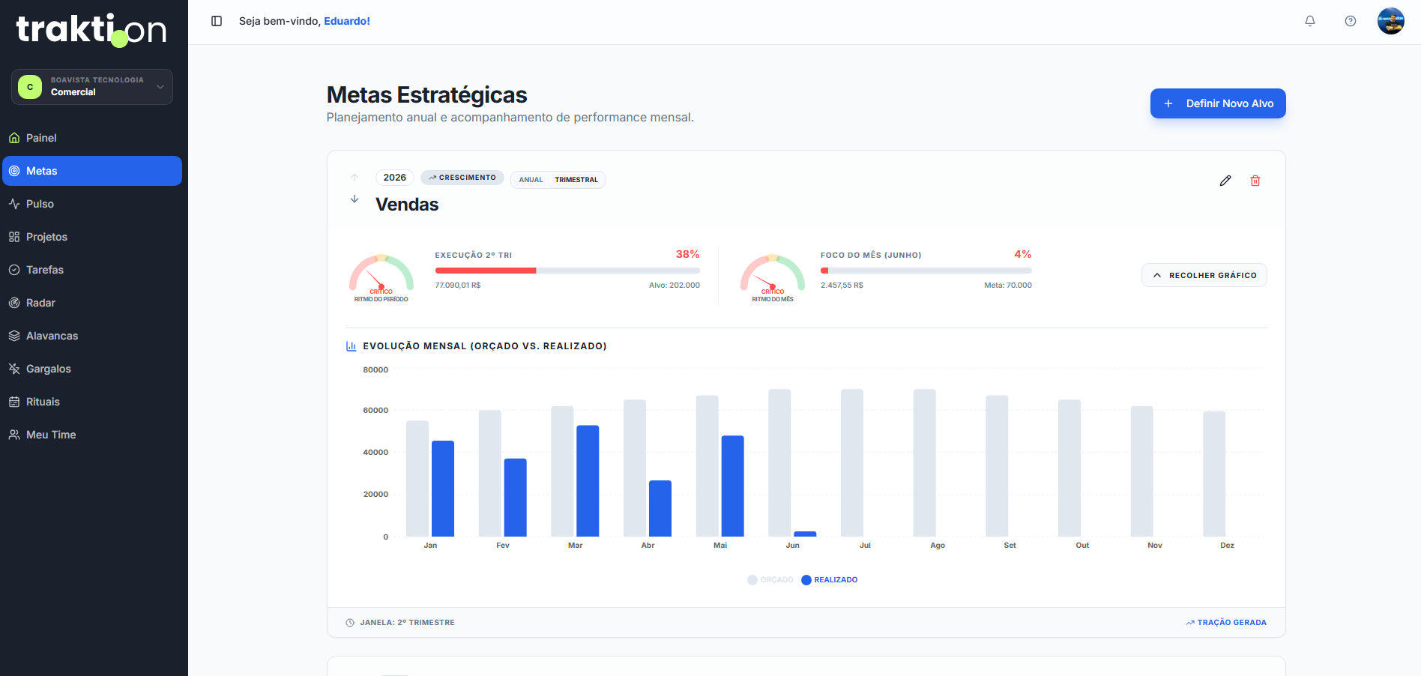The width and height of the screenshot is (1421, 676).
Task: Click the Tarefas check circle icon
Action: [14, 270]
